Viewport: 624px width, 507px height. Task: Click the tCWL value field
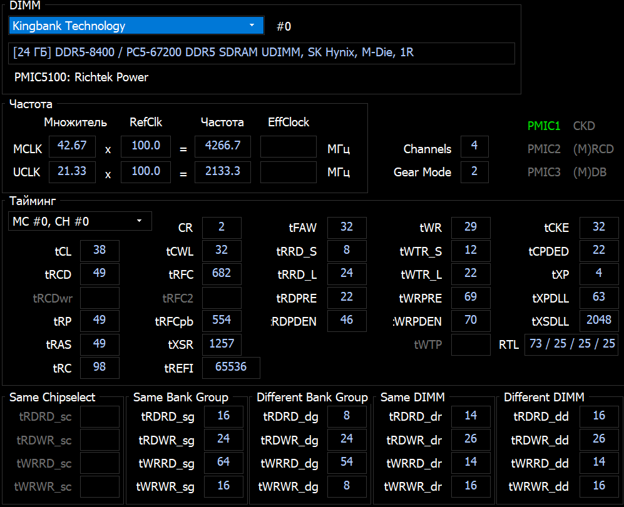tap(222, 251)
